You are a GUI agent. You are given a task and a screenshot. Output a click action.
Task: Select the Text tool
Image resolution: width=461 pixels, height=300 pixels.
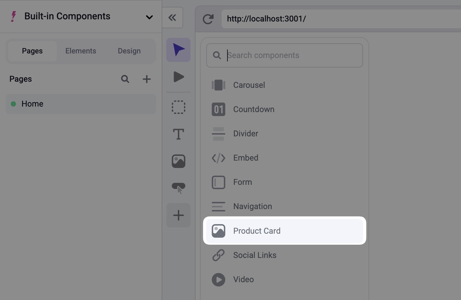[178, 134]
